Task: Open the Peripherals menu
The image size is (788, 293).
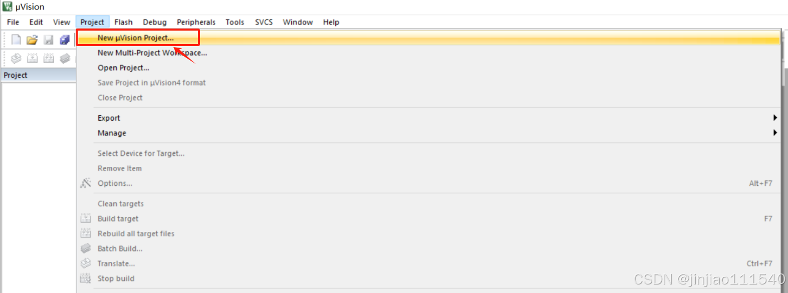Action: click(196, 22)
